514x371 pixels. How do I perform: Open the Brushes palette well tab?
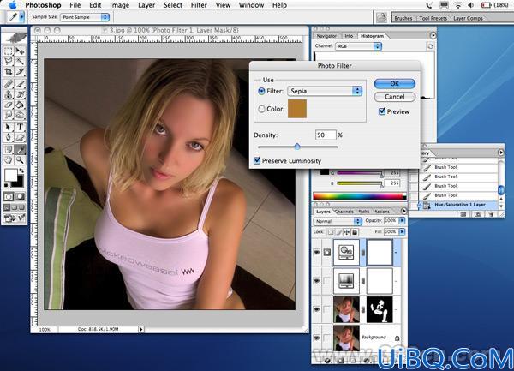click(403, 18)
